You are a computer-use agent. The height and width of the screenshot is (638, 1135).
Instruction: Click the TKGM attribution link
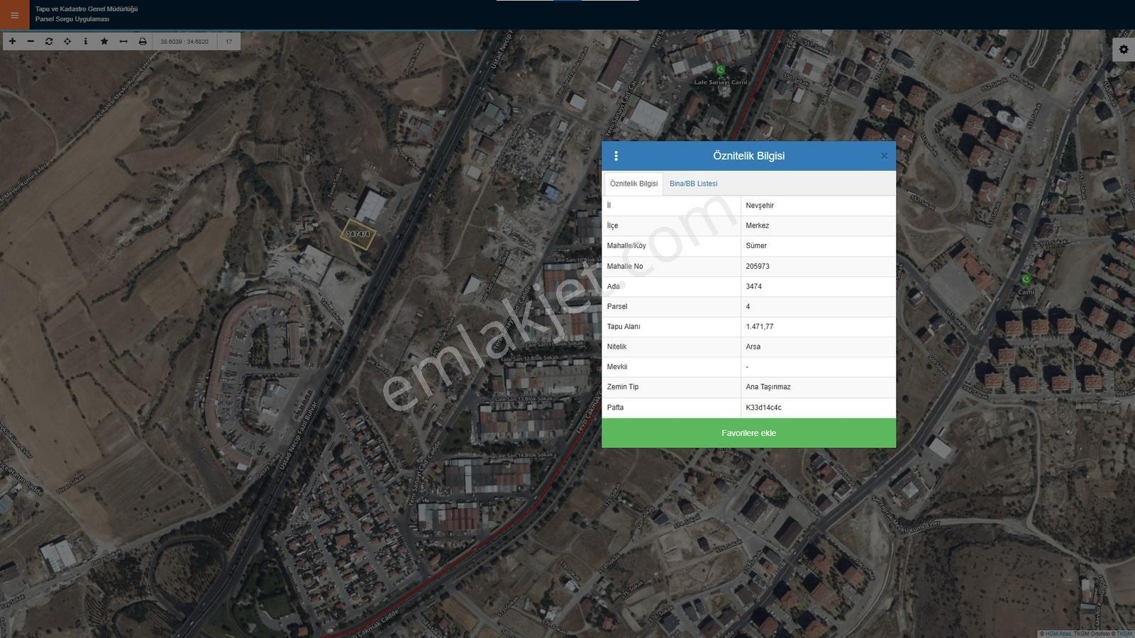(x=1124, y=634)
